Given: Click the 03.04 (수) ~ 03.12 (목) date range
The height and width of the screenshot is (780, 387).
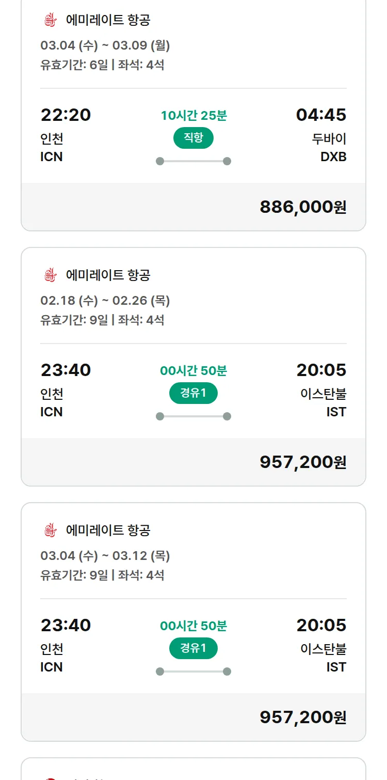Looking at the screenshot, I should (105, 556).
